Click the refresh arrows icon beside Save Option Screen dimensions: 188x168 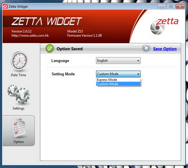[x=146, y=48]
